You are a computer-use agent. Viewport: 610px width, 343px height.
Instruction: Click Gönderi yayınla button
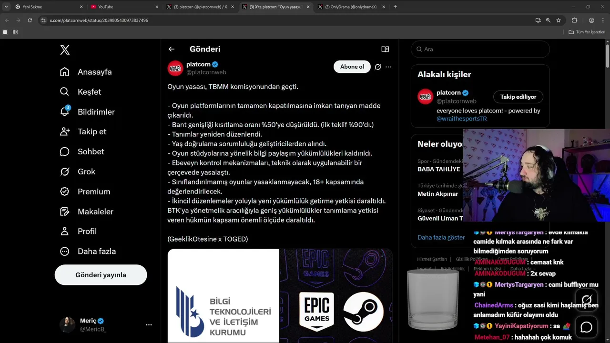101,275
